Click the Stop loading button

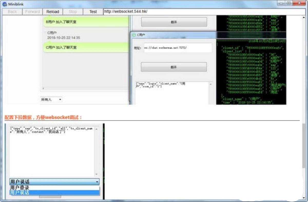coord(73,12)
